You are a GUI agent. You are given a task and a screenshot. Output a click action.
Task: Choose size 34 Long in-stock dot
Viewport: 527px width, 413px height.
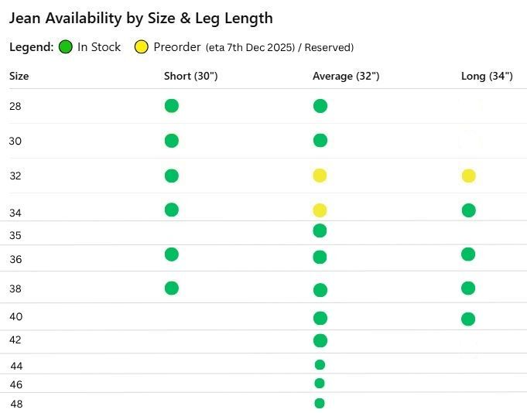click(x=468, y=210)
